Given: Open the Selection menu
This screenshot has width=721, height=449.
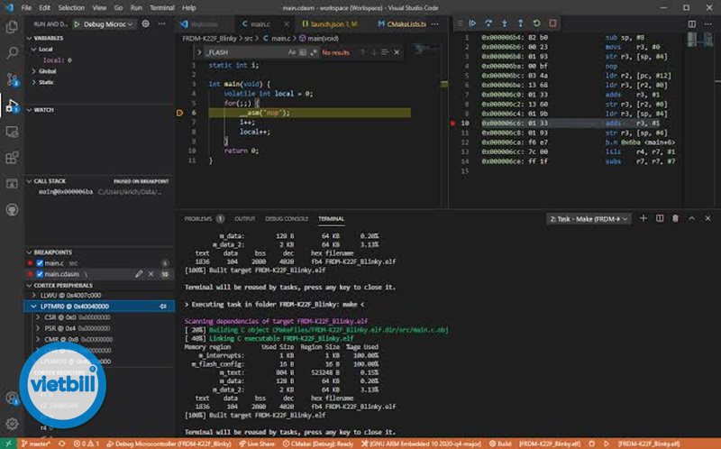Looking at the screenshot, I should pyautogui.click(x=71, y=8).
